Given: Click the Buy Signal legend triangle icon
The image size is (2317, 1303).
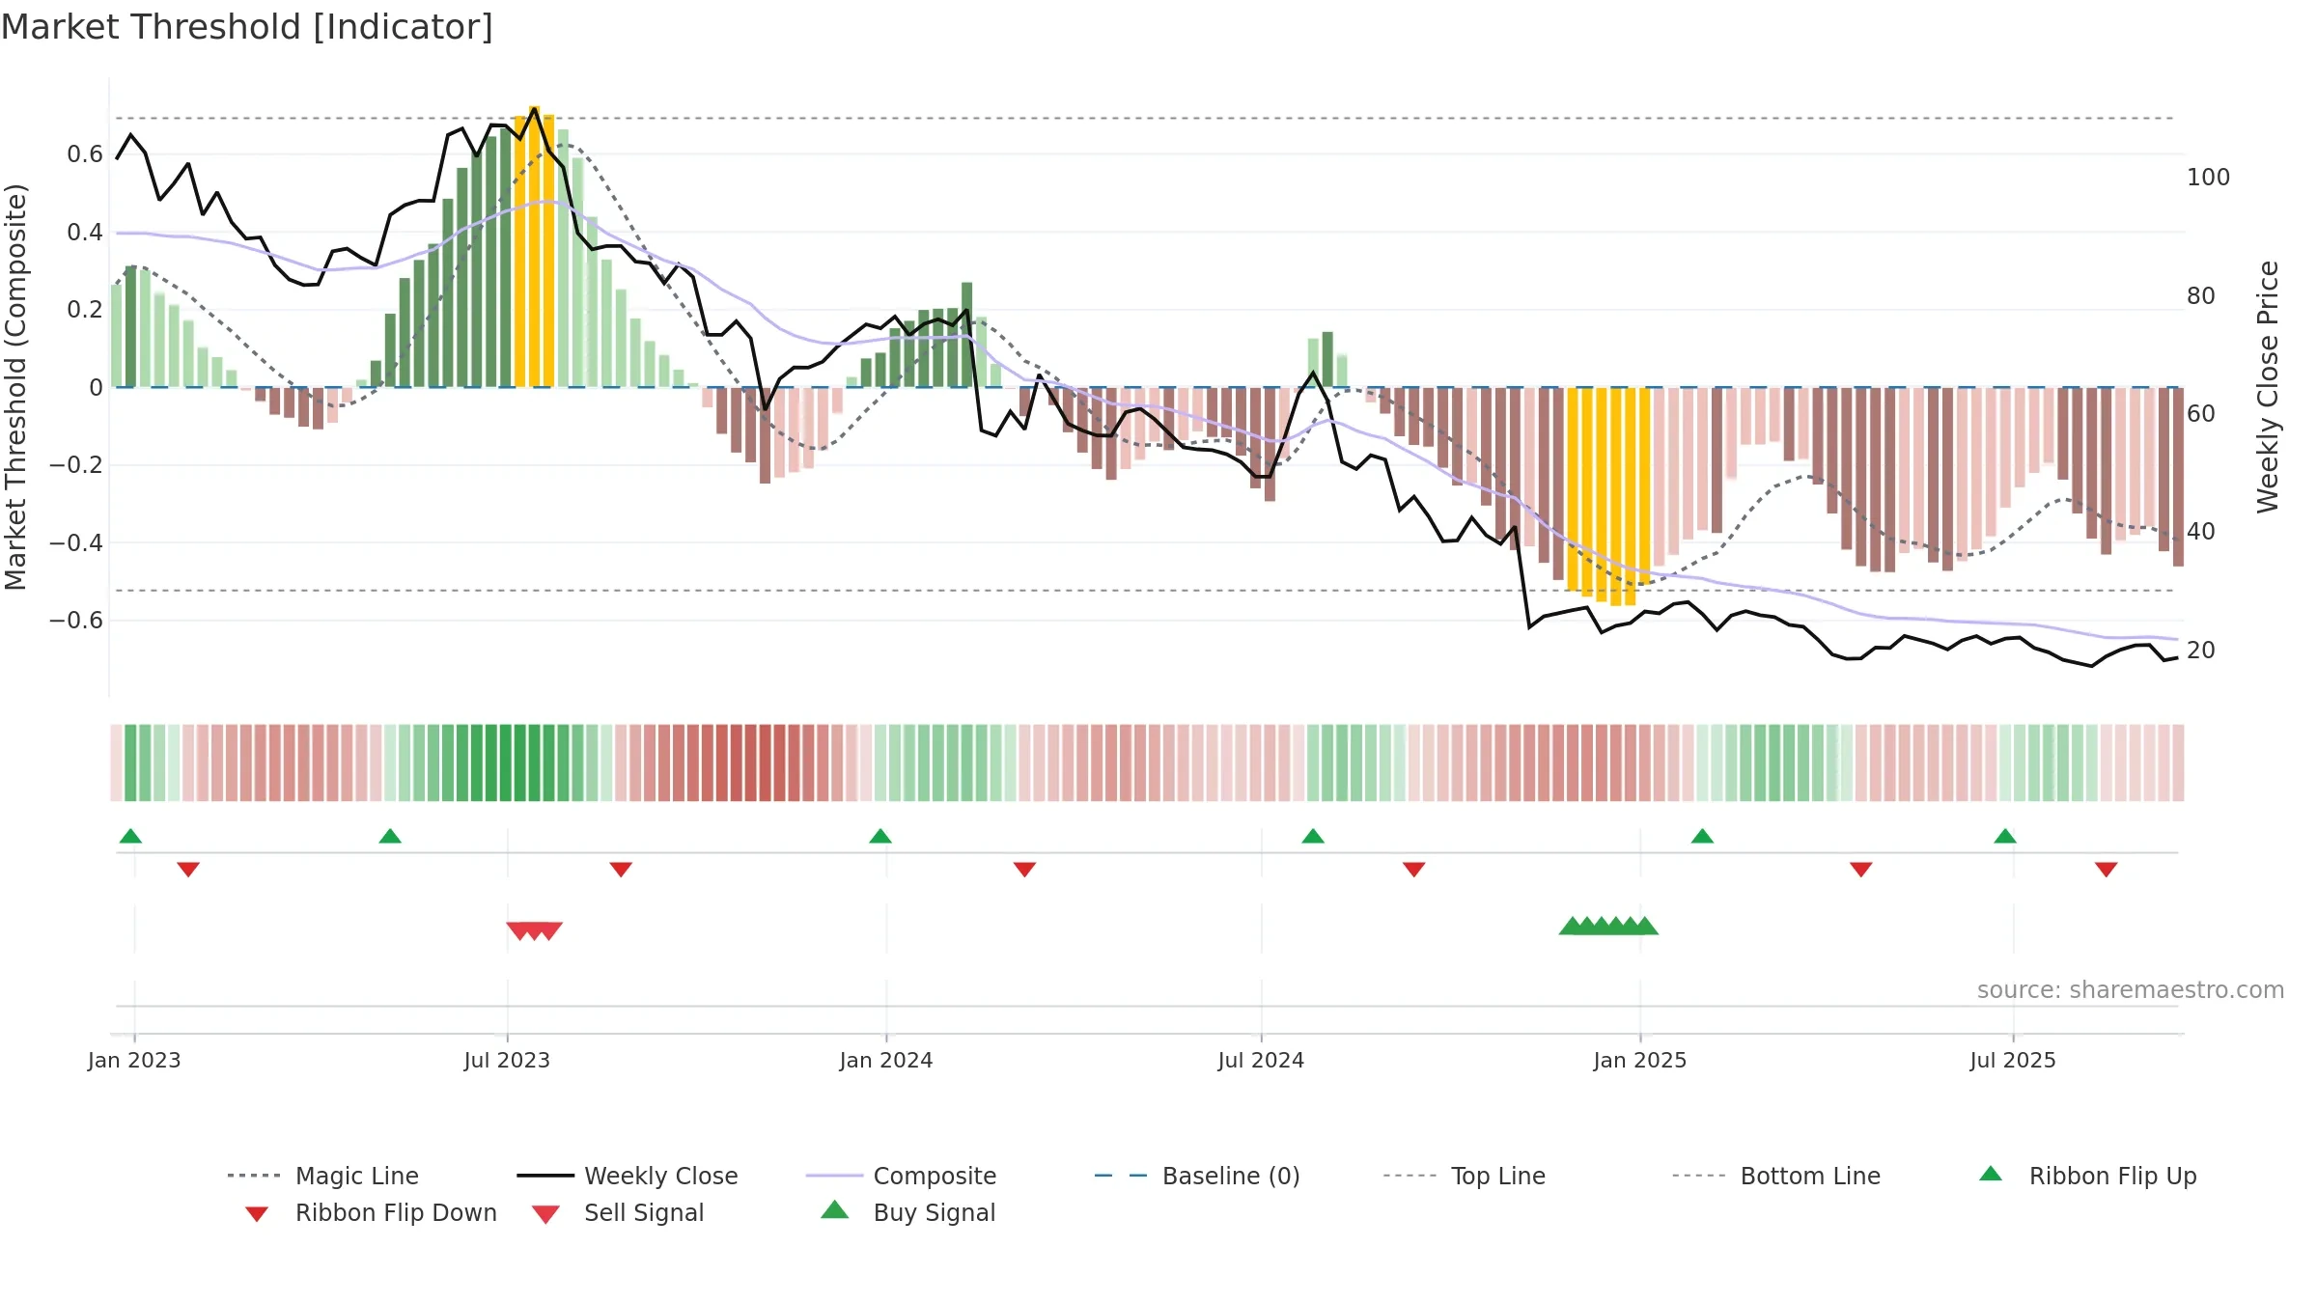Looking at the screenshot, I should (x=835, y=1209).
